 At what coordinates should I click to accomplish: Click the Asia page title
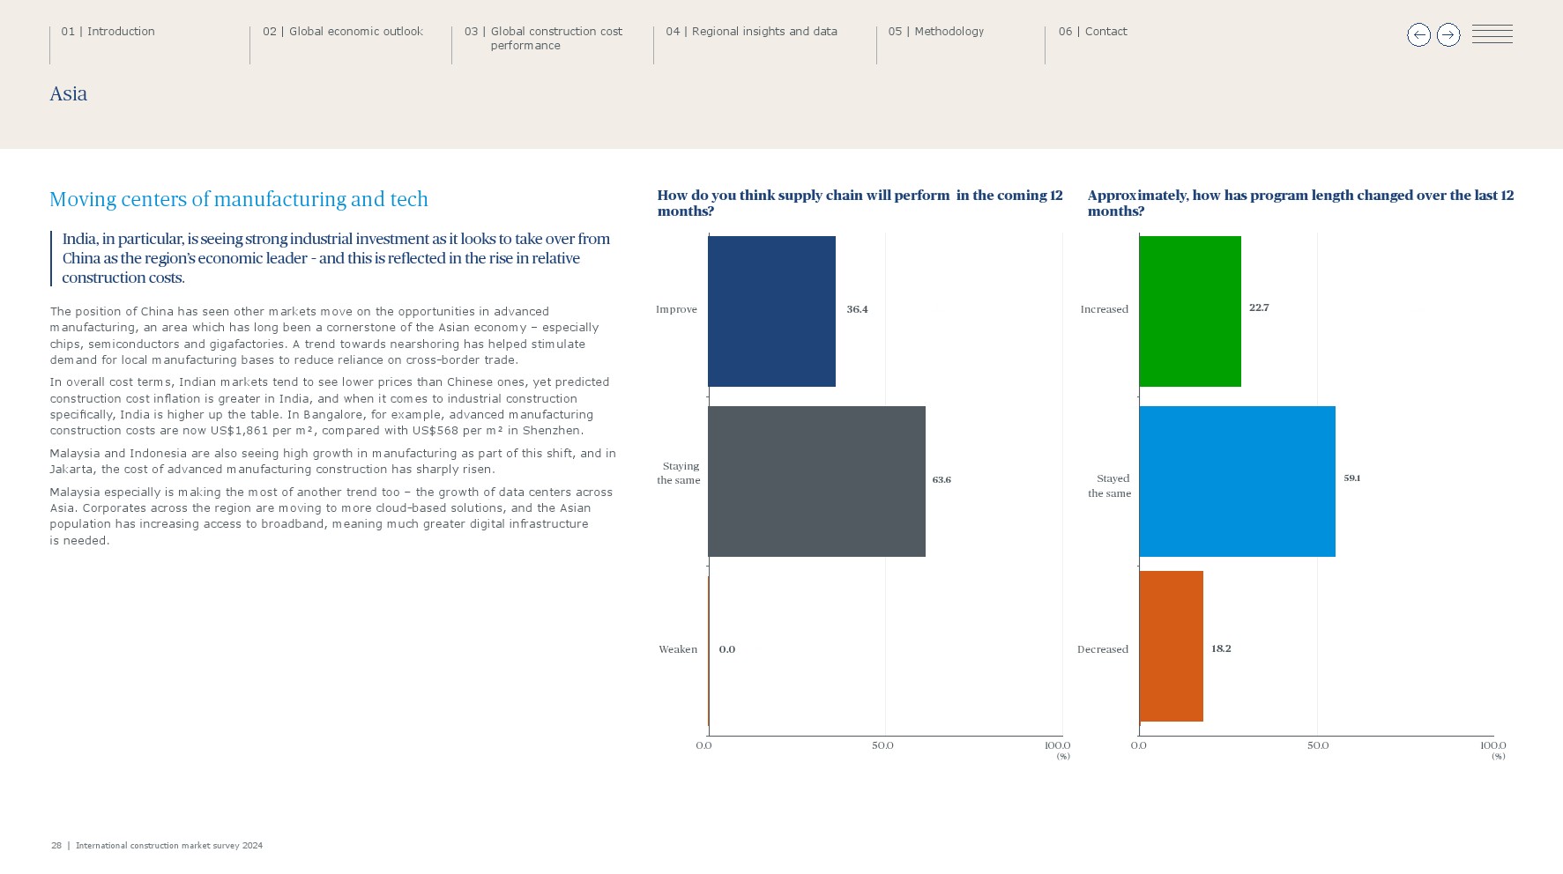point(69,94)
